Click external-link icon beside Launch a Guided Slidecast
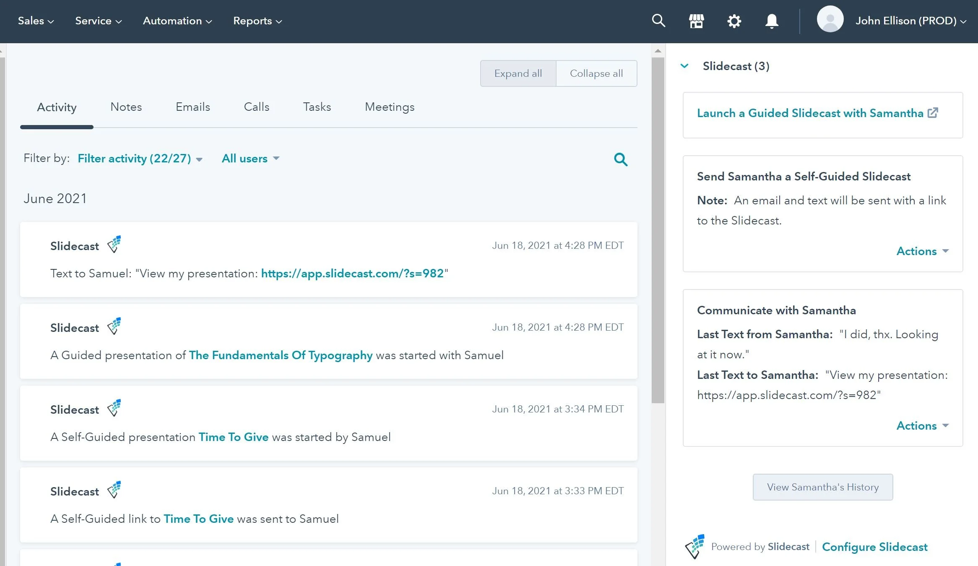Screen dimensions: 978x566 933,112
